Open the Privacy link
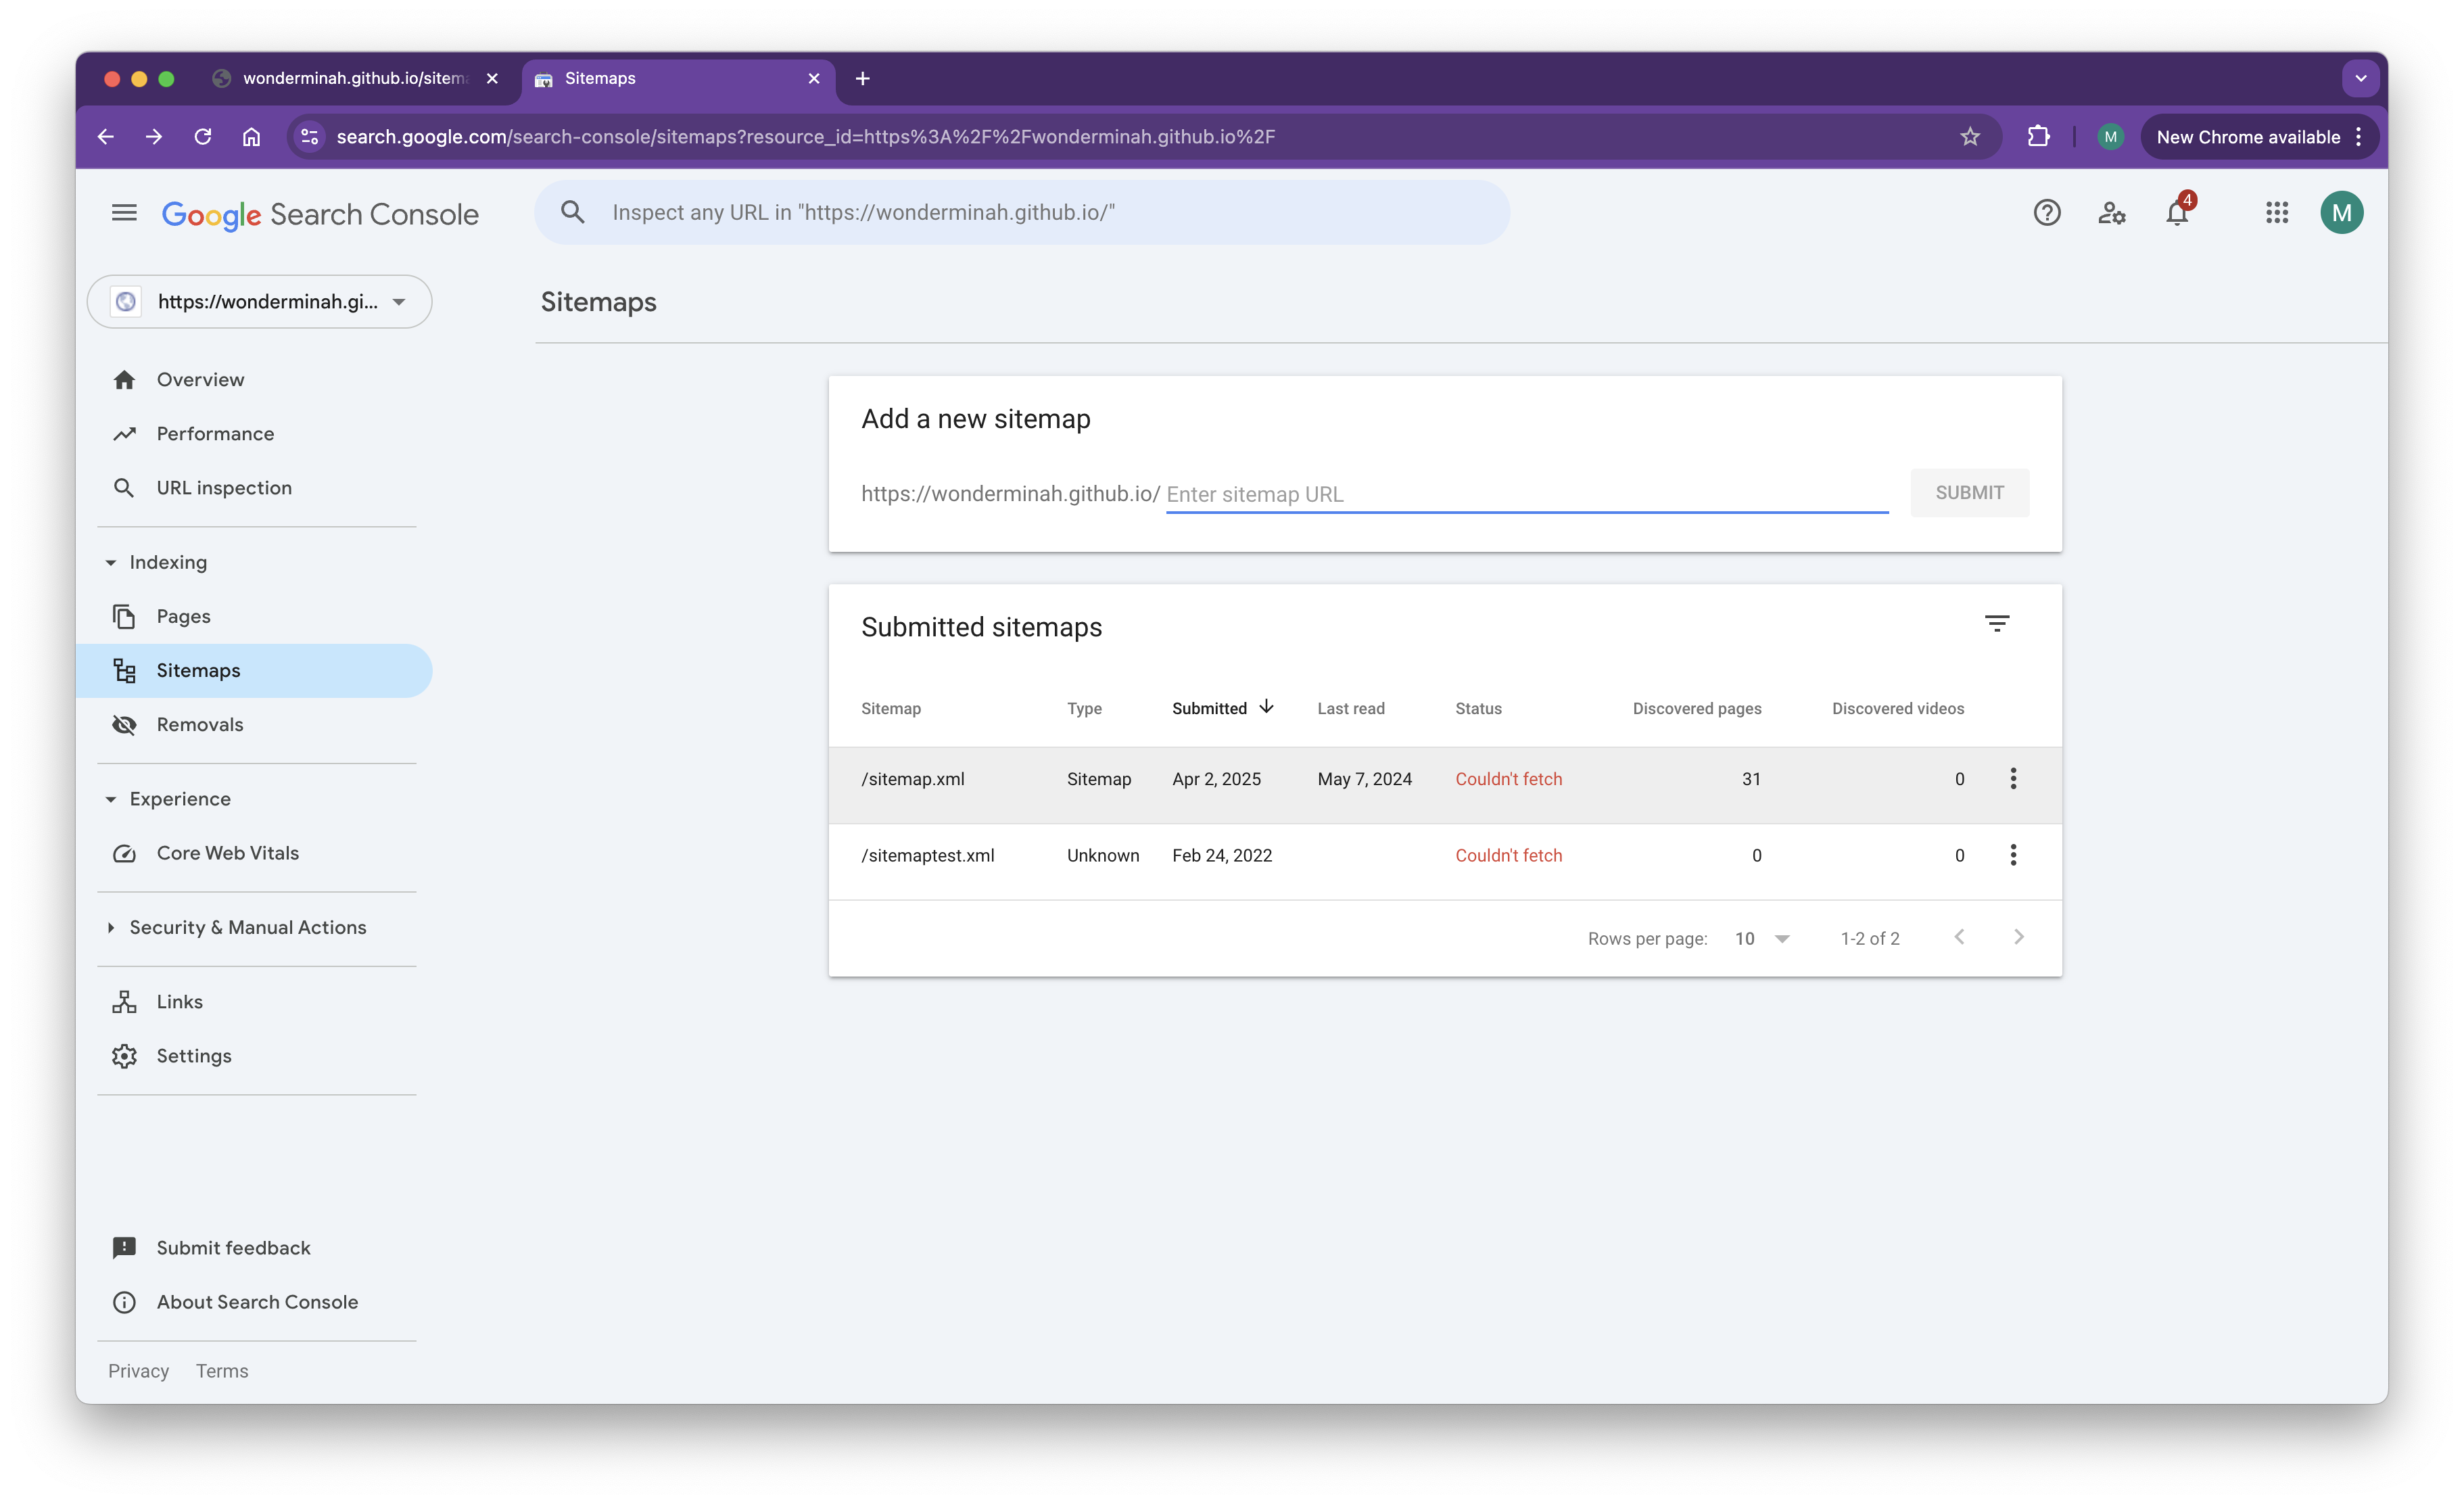Viewport: 2464px width, 1504px height. [138, 1371]
